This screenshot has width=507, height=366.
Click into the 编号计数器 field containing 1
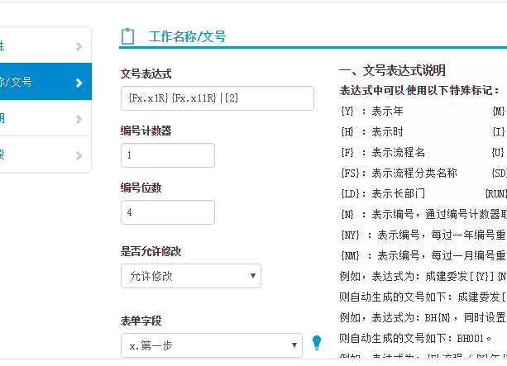click(167, 155)
